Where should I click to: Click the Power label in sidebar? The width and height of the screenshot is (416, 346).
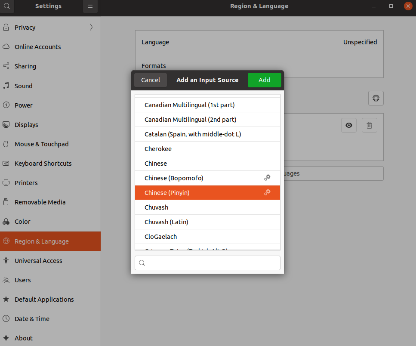pyautogui.click(x=23, y=105)
